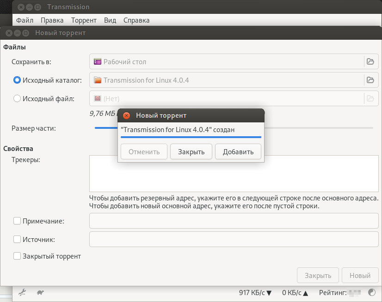Click into the Трекеры text area

234,174
